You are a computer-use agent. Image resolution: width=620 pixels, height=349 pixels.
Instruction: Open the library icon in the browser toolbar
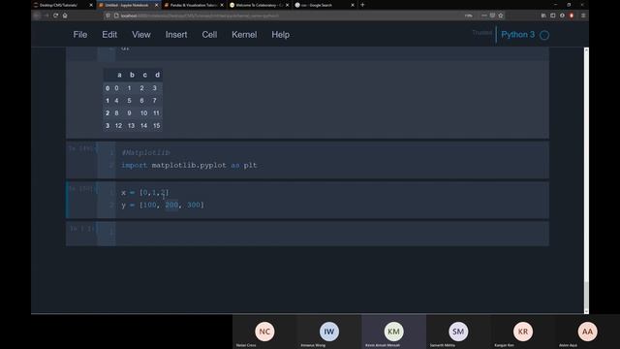click(x=543, y=16)
